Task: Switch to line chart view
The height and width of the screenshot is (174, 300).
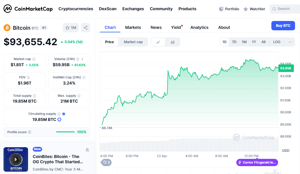Action: [158, 42]
